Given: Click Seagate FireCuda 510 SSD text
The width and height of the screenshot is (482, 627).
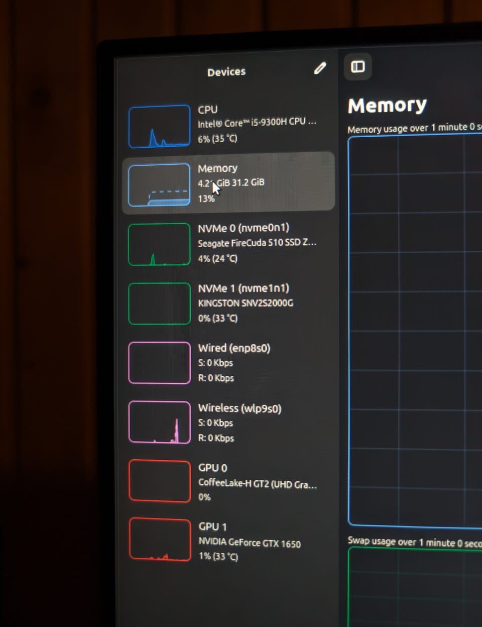Looking at the screenshot, I should click(257, 243).
